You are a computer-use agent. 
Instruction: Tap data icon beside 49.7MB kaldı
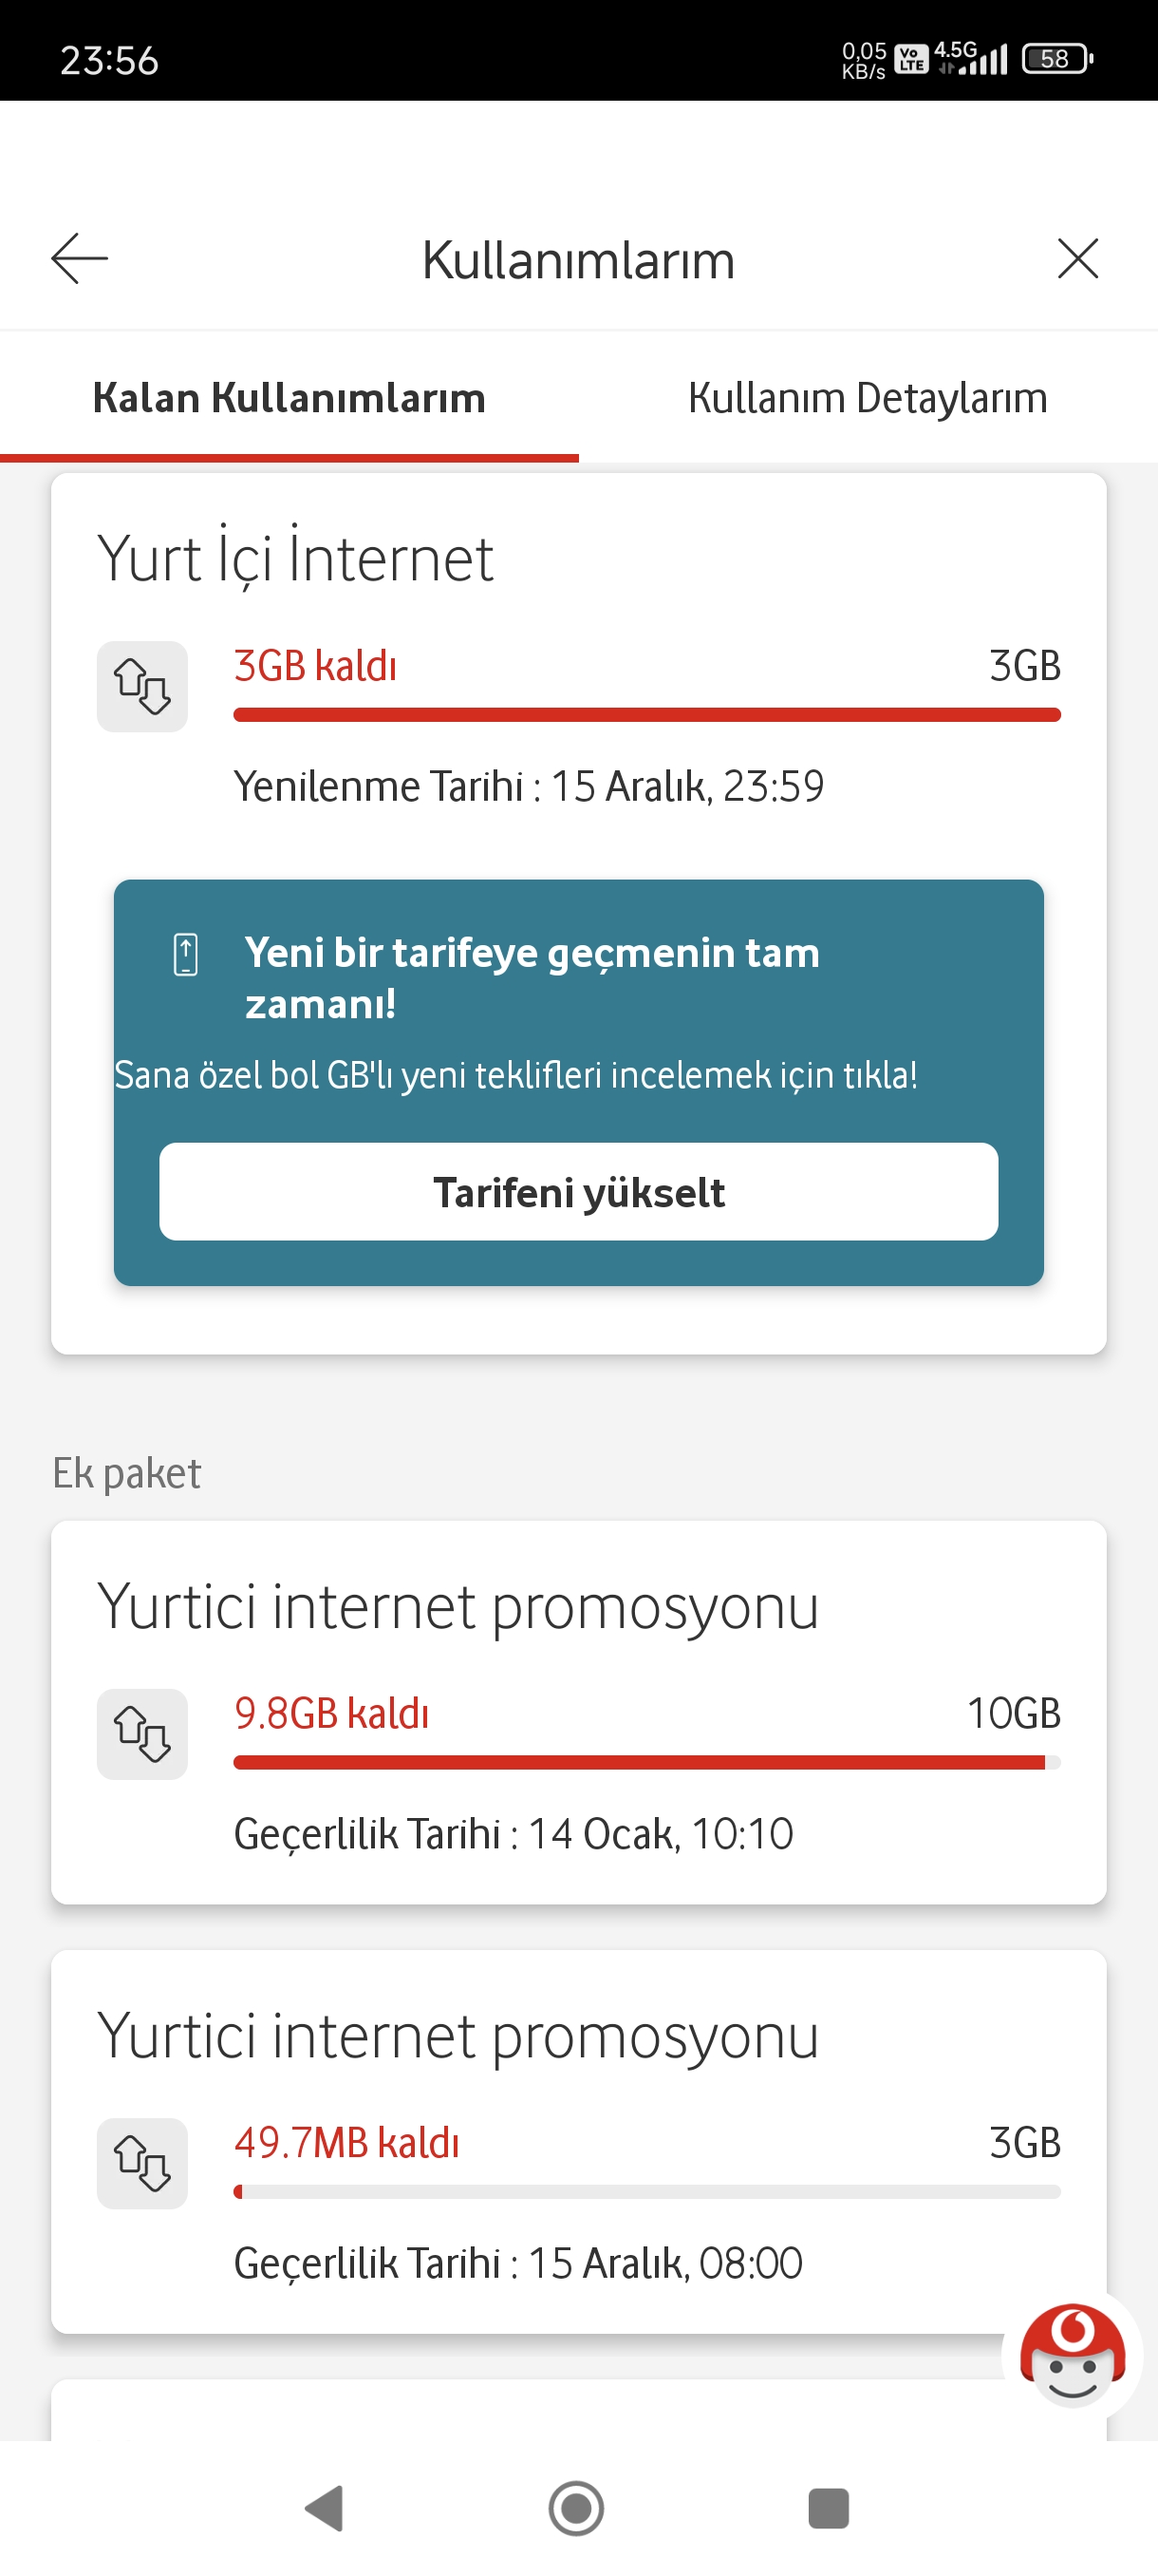tap(141, 2163)
